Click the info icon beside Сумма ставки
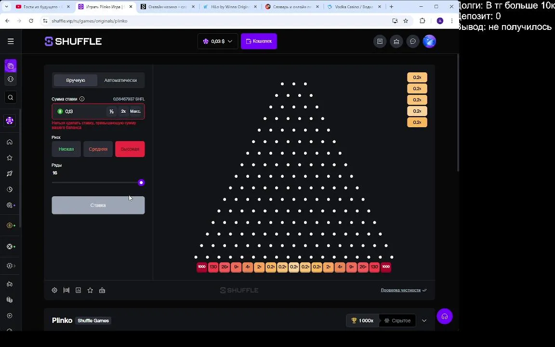This screenshot has height=347, width=555. coord(82,99)
